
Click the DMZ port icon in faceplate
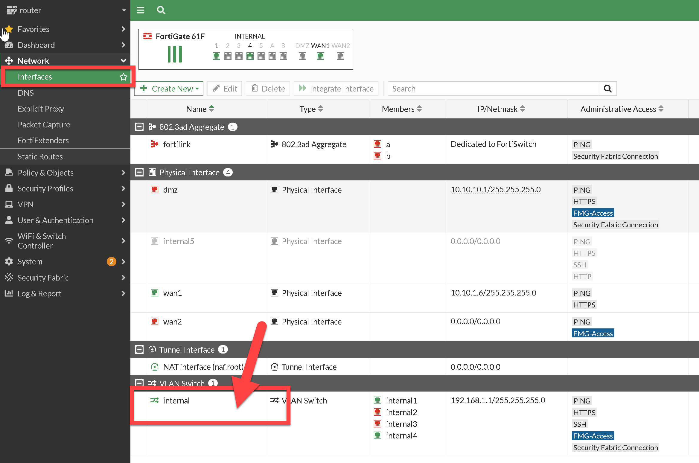click(302, 56)
